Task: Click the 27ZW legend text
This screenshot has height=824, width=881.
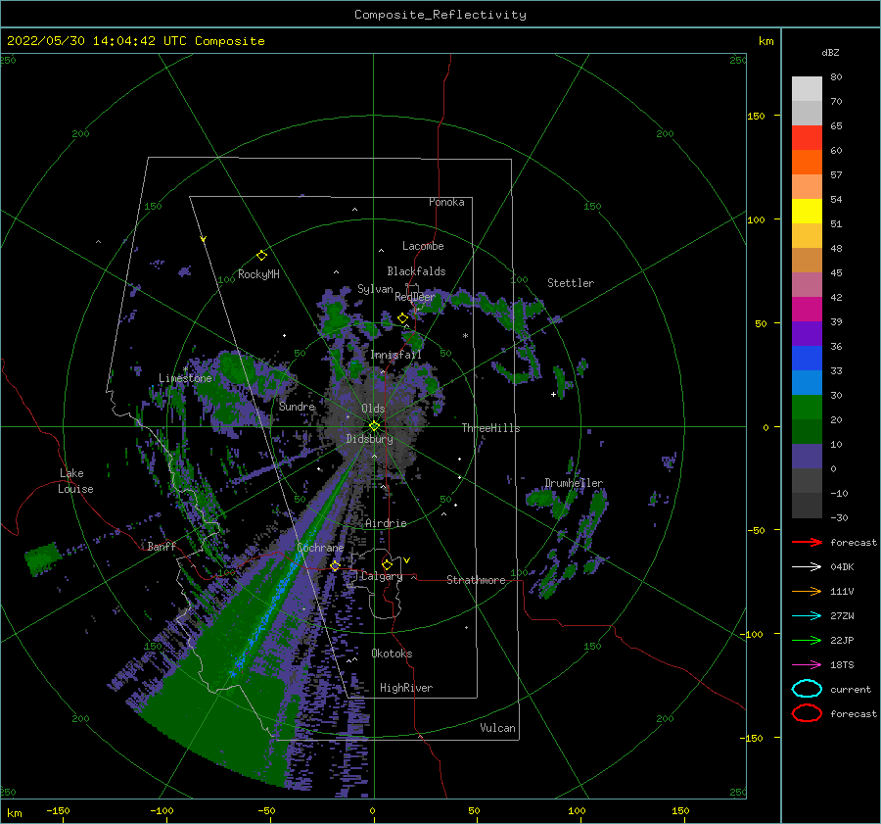Action: pyautogui.click(x=842, y=616)
